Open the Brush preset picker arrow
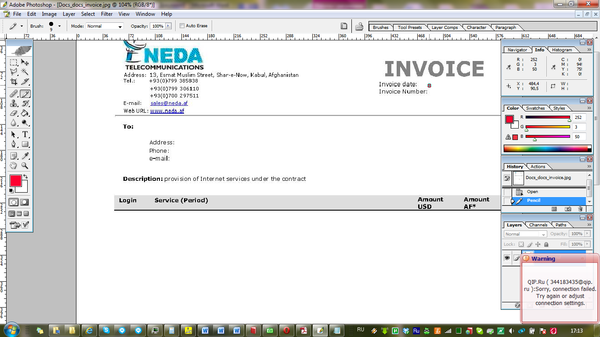The height and width of the screenshot is (337, 600). [59, 26]
